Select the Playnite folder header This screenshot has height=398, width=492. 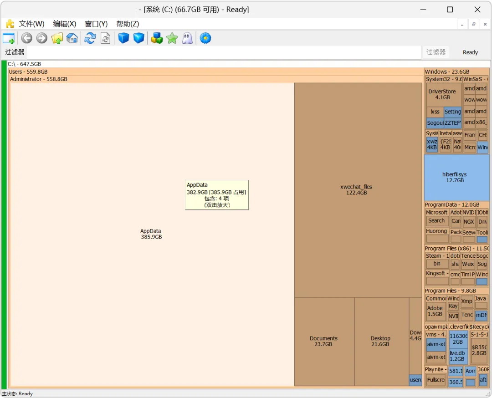pos(436,369)
